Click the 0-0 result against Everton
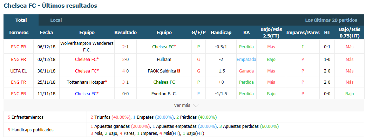This screenshot has width=366, height=138. click(x=126, y=94)
